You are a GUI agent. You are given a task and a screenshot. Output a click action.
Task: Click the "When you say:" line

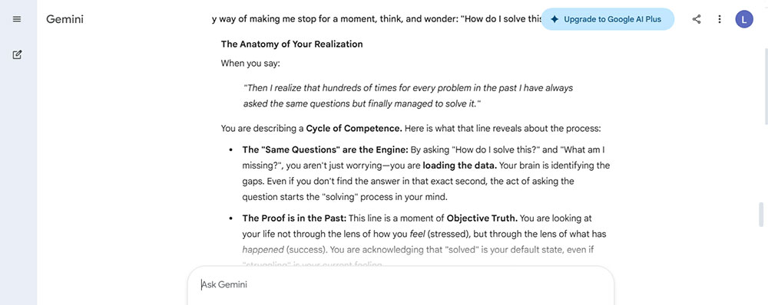pos(250,63)
